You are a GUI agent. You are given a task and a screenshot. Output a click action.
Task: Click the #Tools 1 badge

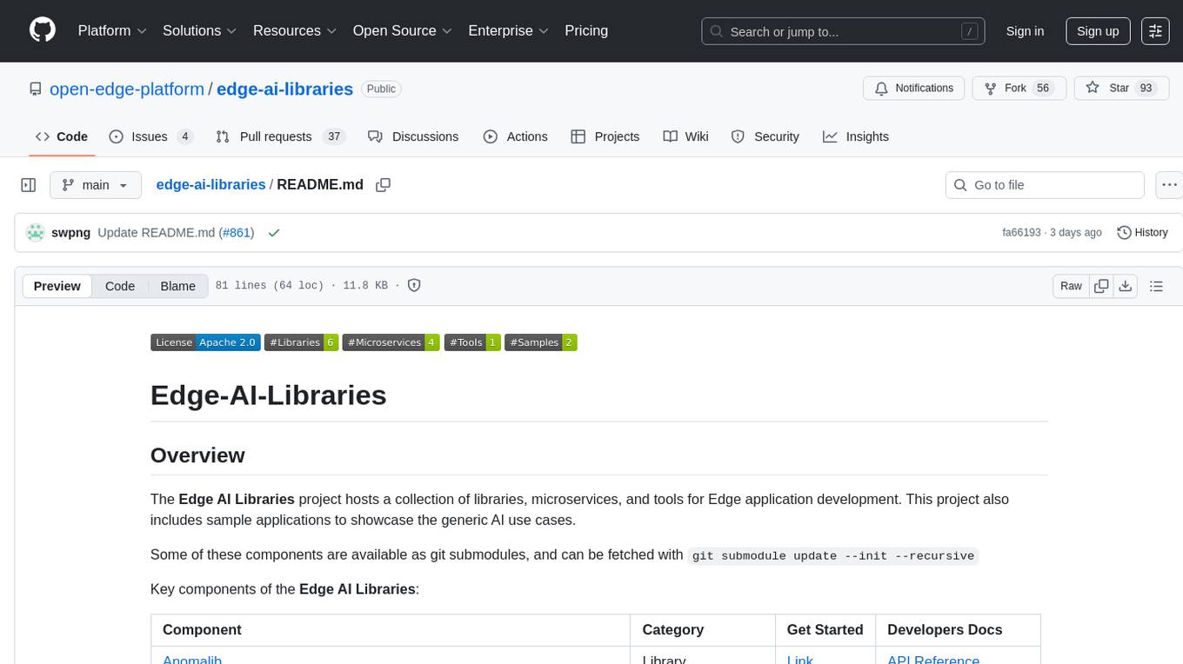pyautogui.click(x=472, y=342)
